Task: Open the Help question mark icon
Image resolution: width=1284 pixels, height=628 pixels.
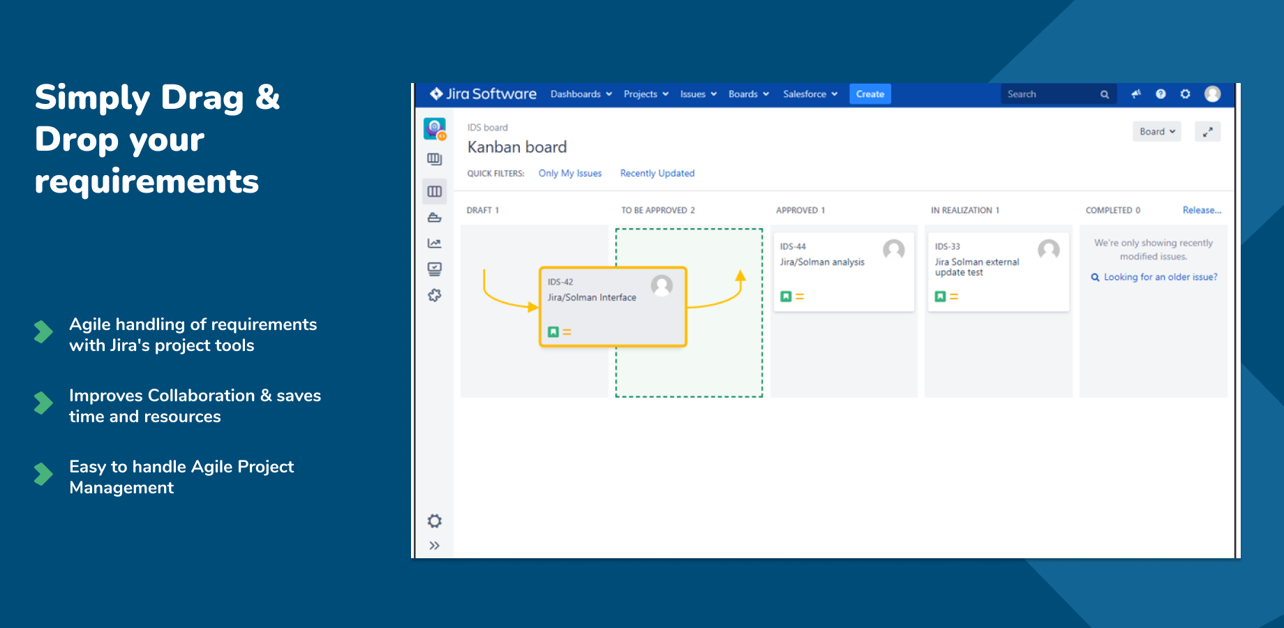Action: point(1160,94)
